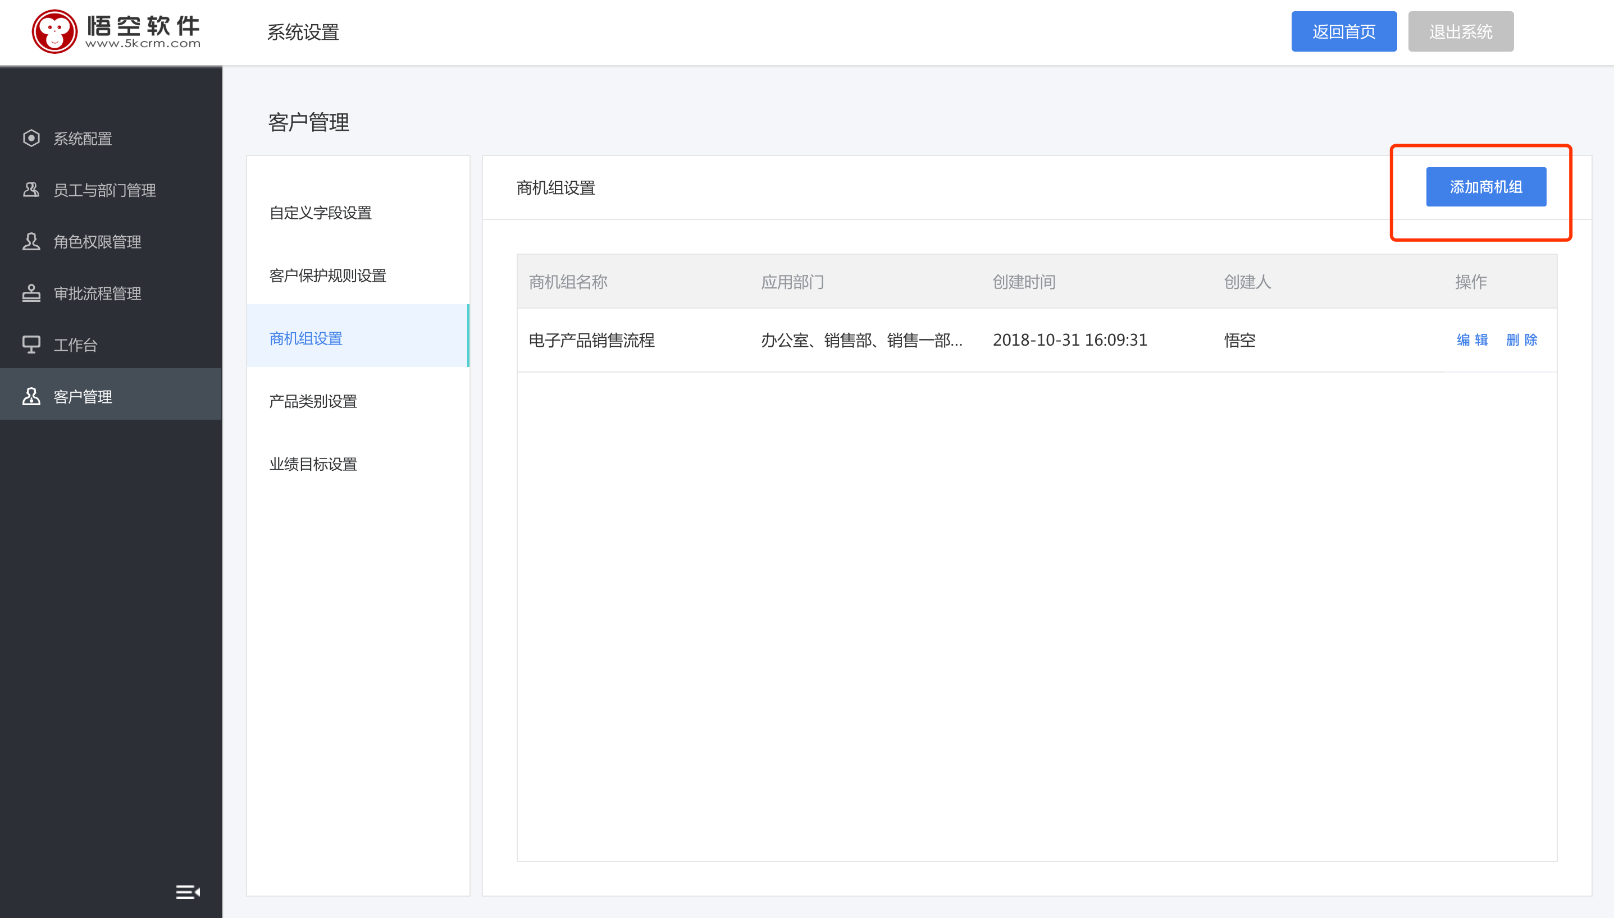Viewport: 1614px width, 918px height.
Task: Click the 添加商机组 button
Action: coord(1485,186)
